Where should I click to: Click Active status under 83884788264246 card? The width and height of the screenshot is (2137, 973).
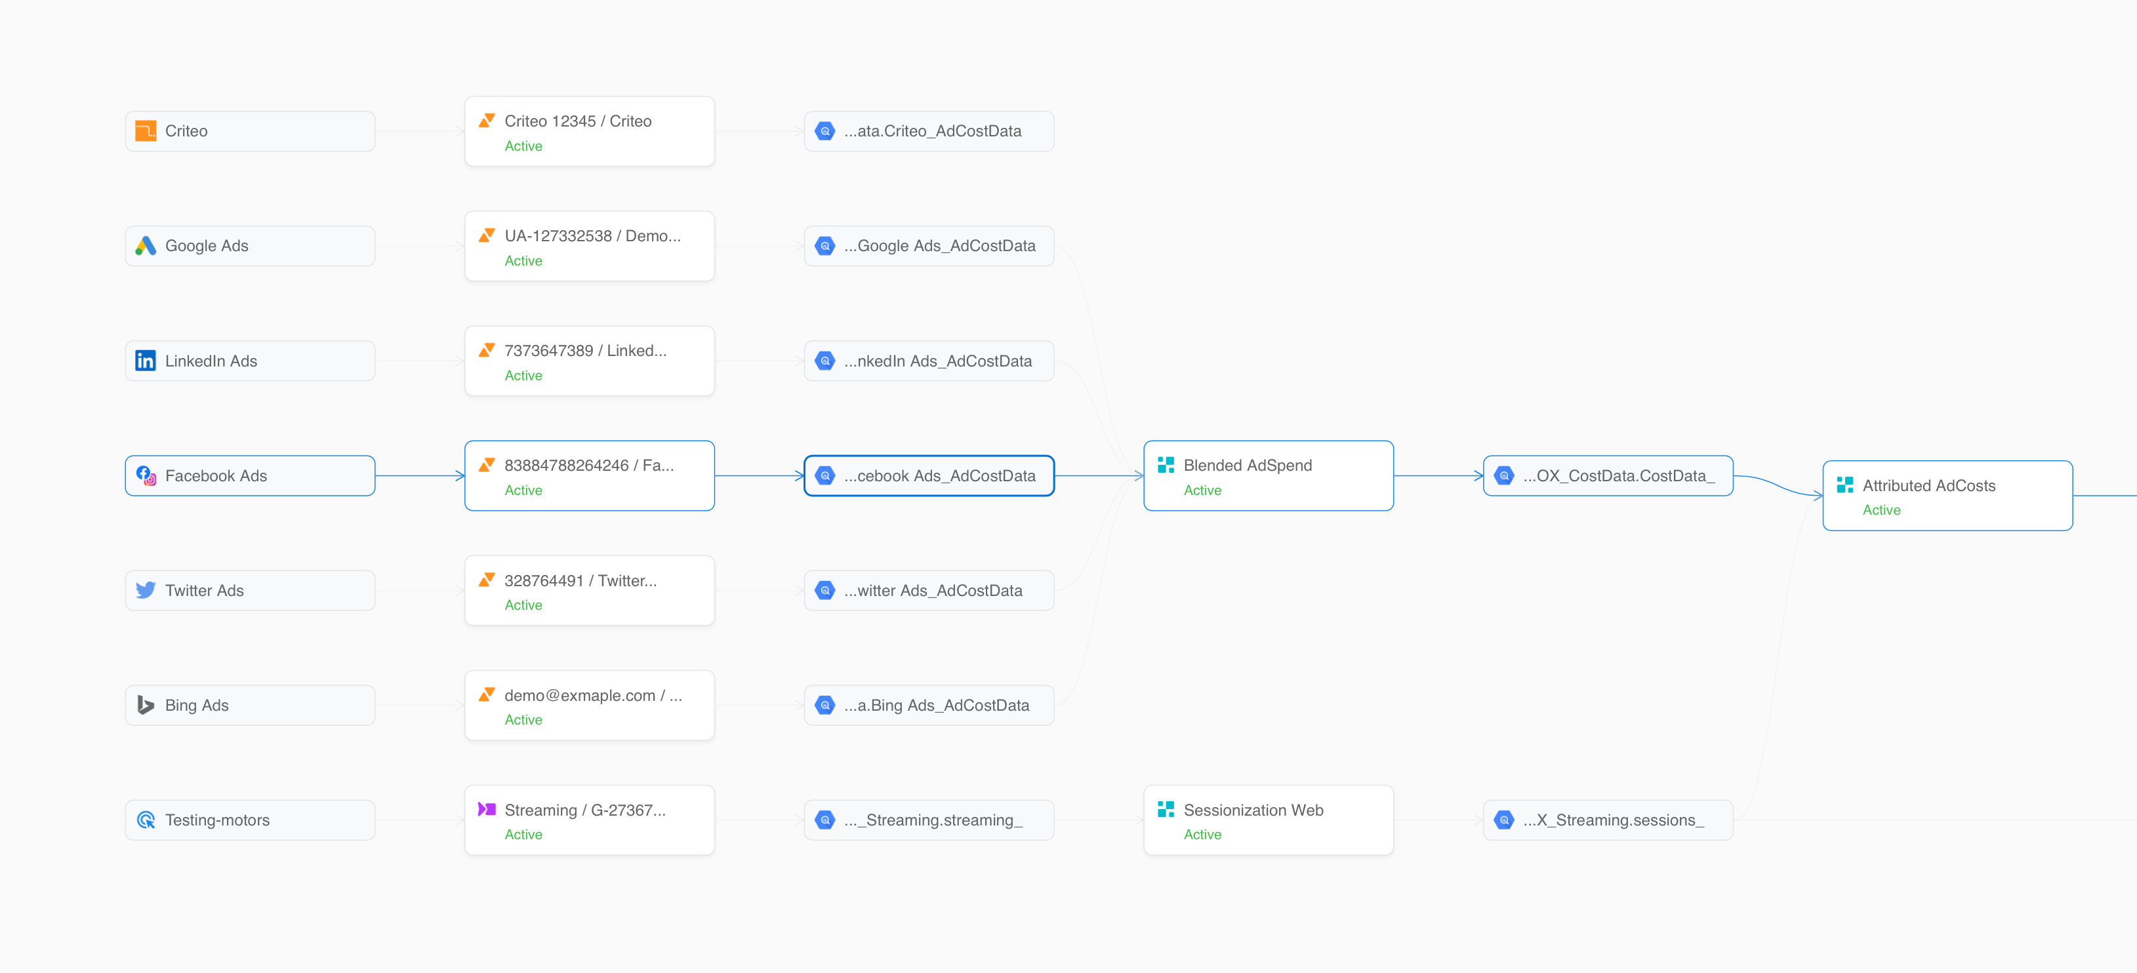coord(523,490)
